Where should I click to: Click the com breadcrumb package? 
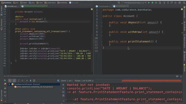click(x=40, y=3)
